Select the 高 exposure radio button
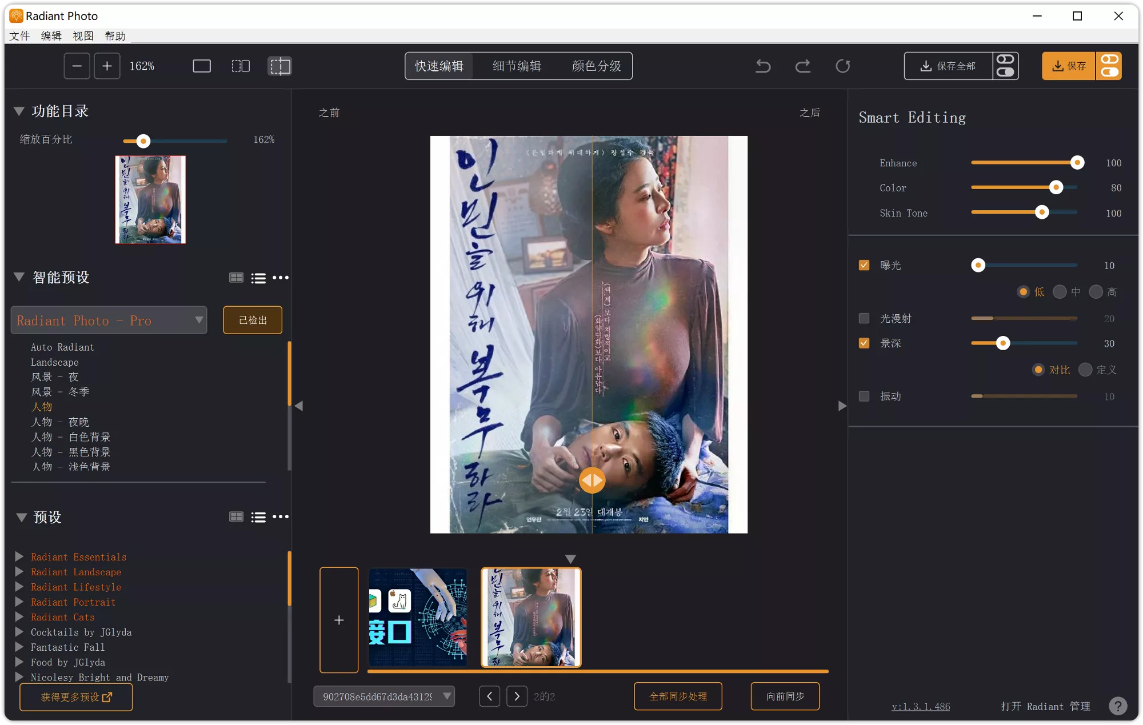This screenshot has width=1143, height=725. [1096, 291]
